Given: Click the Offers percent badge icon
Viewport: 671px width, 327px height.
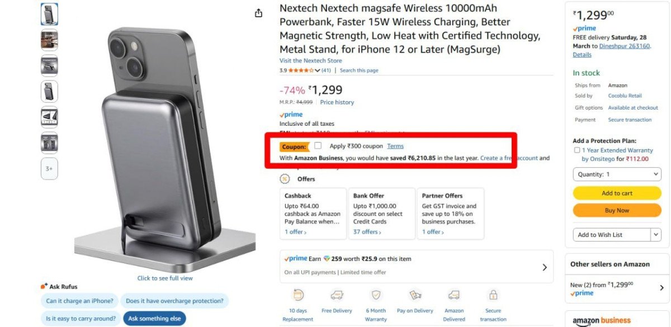Looking at the screenshot, I should 285,179.
